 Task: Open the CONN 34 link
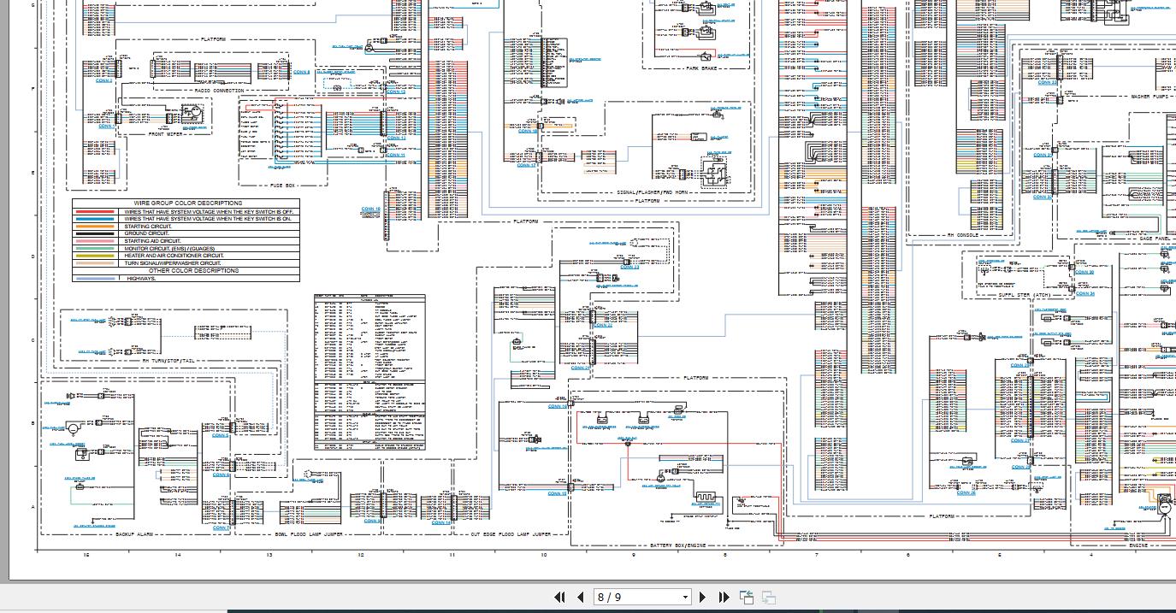(1084, 293)
